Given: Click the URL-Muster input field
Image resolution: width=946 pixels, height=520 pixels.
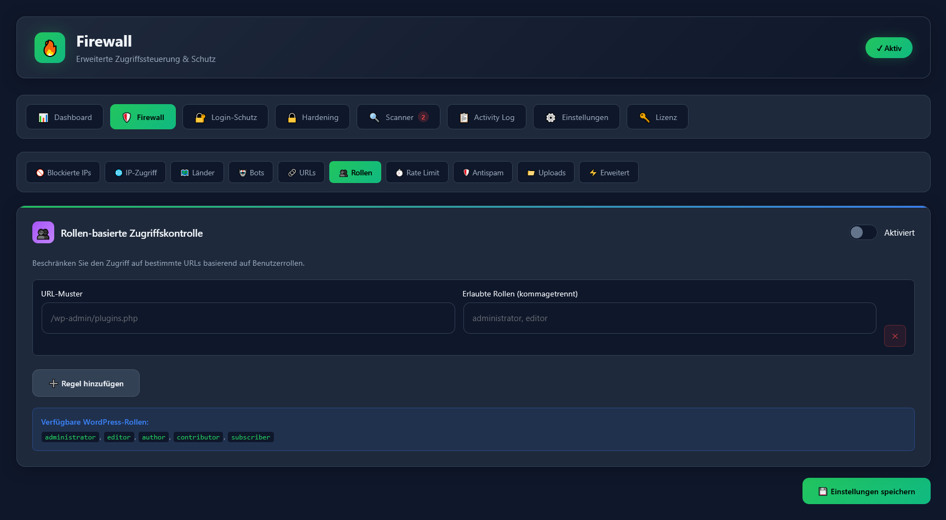Looking at the screenshot, I should tap(248, 318).
